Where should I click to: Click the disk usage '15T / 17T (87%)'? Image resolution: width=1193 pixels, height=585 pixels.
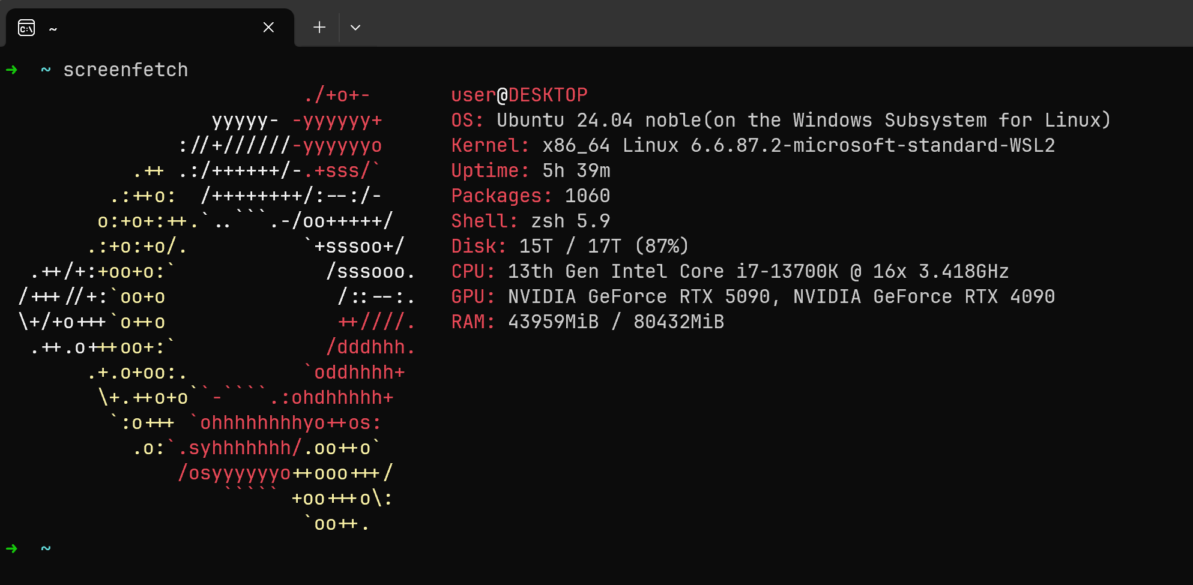click(x=604, y=247)
